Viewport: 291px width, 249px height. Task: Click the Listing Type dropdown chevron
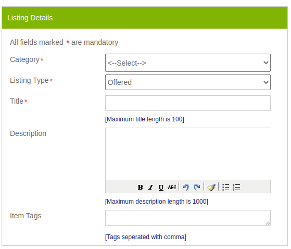point(266,82)
